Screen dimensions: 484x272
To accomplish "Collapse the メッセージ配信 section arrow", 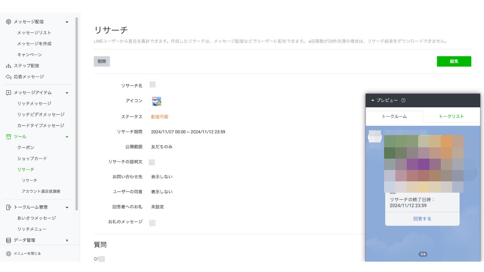I will point(67,22).
